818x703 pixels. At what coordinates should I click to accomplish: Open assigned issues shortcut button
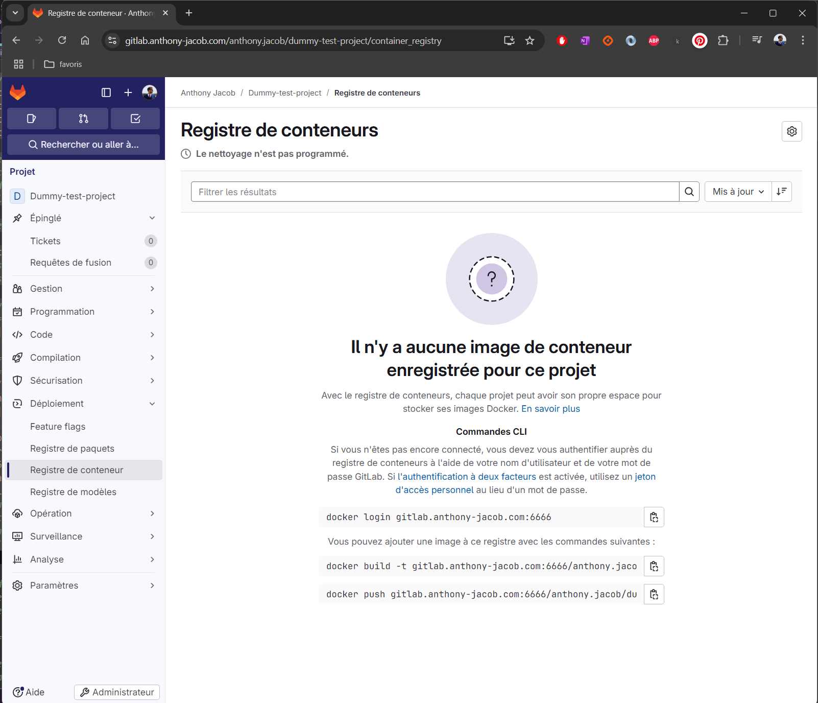[32, 119]
